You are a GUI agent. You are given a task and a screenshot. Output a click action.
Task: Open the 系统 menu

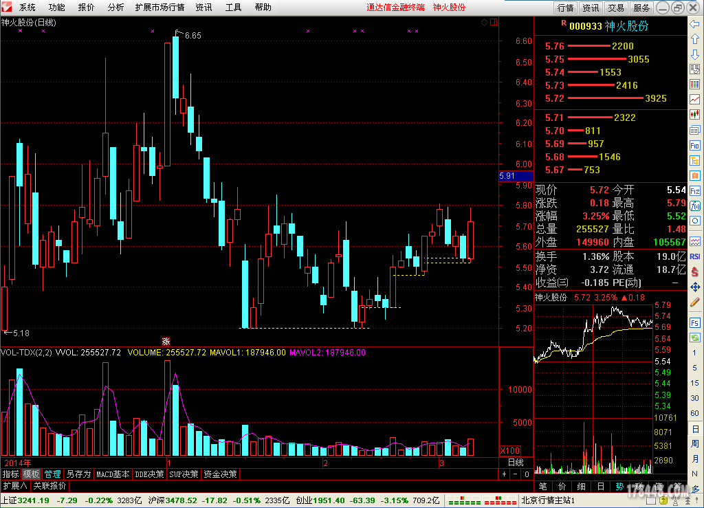[x=27, y=7]
